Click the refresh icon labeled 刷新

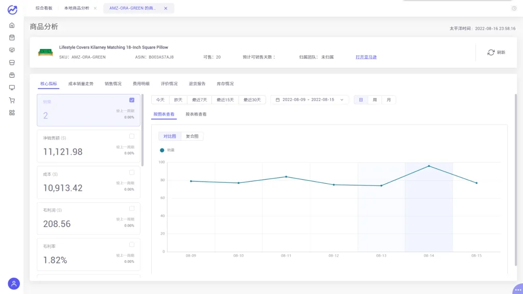click(491, 53)
